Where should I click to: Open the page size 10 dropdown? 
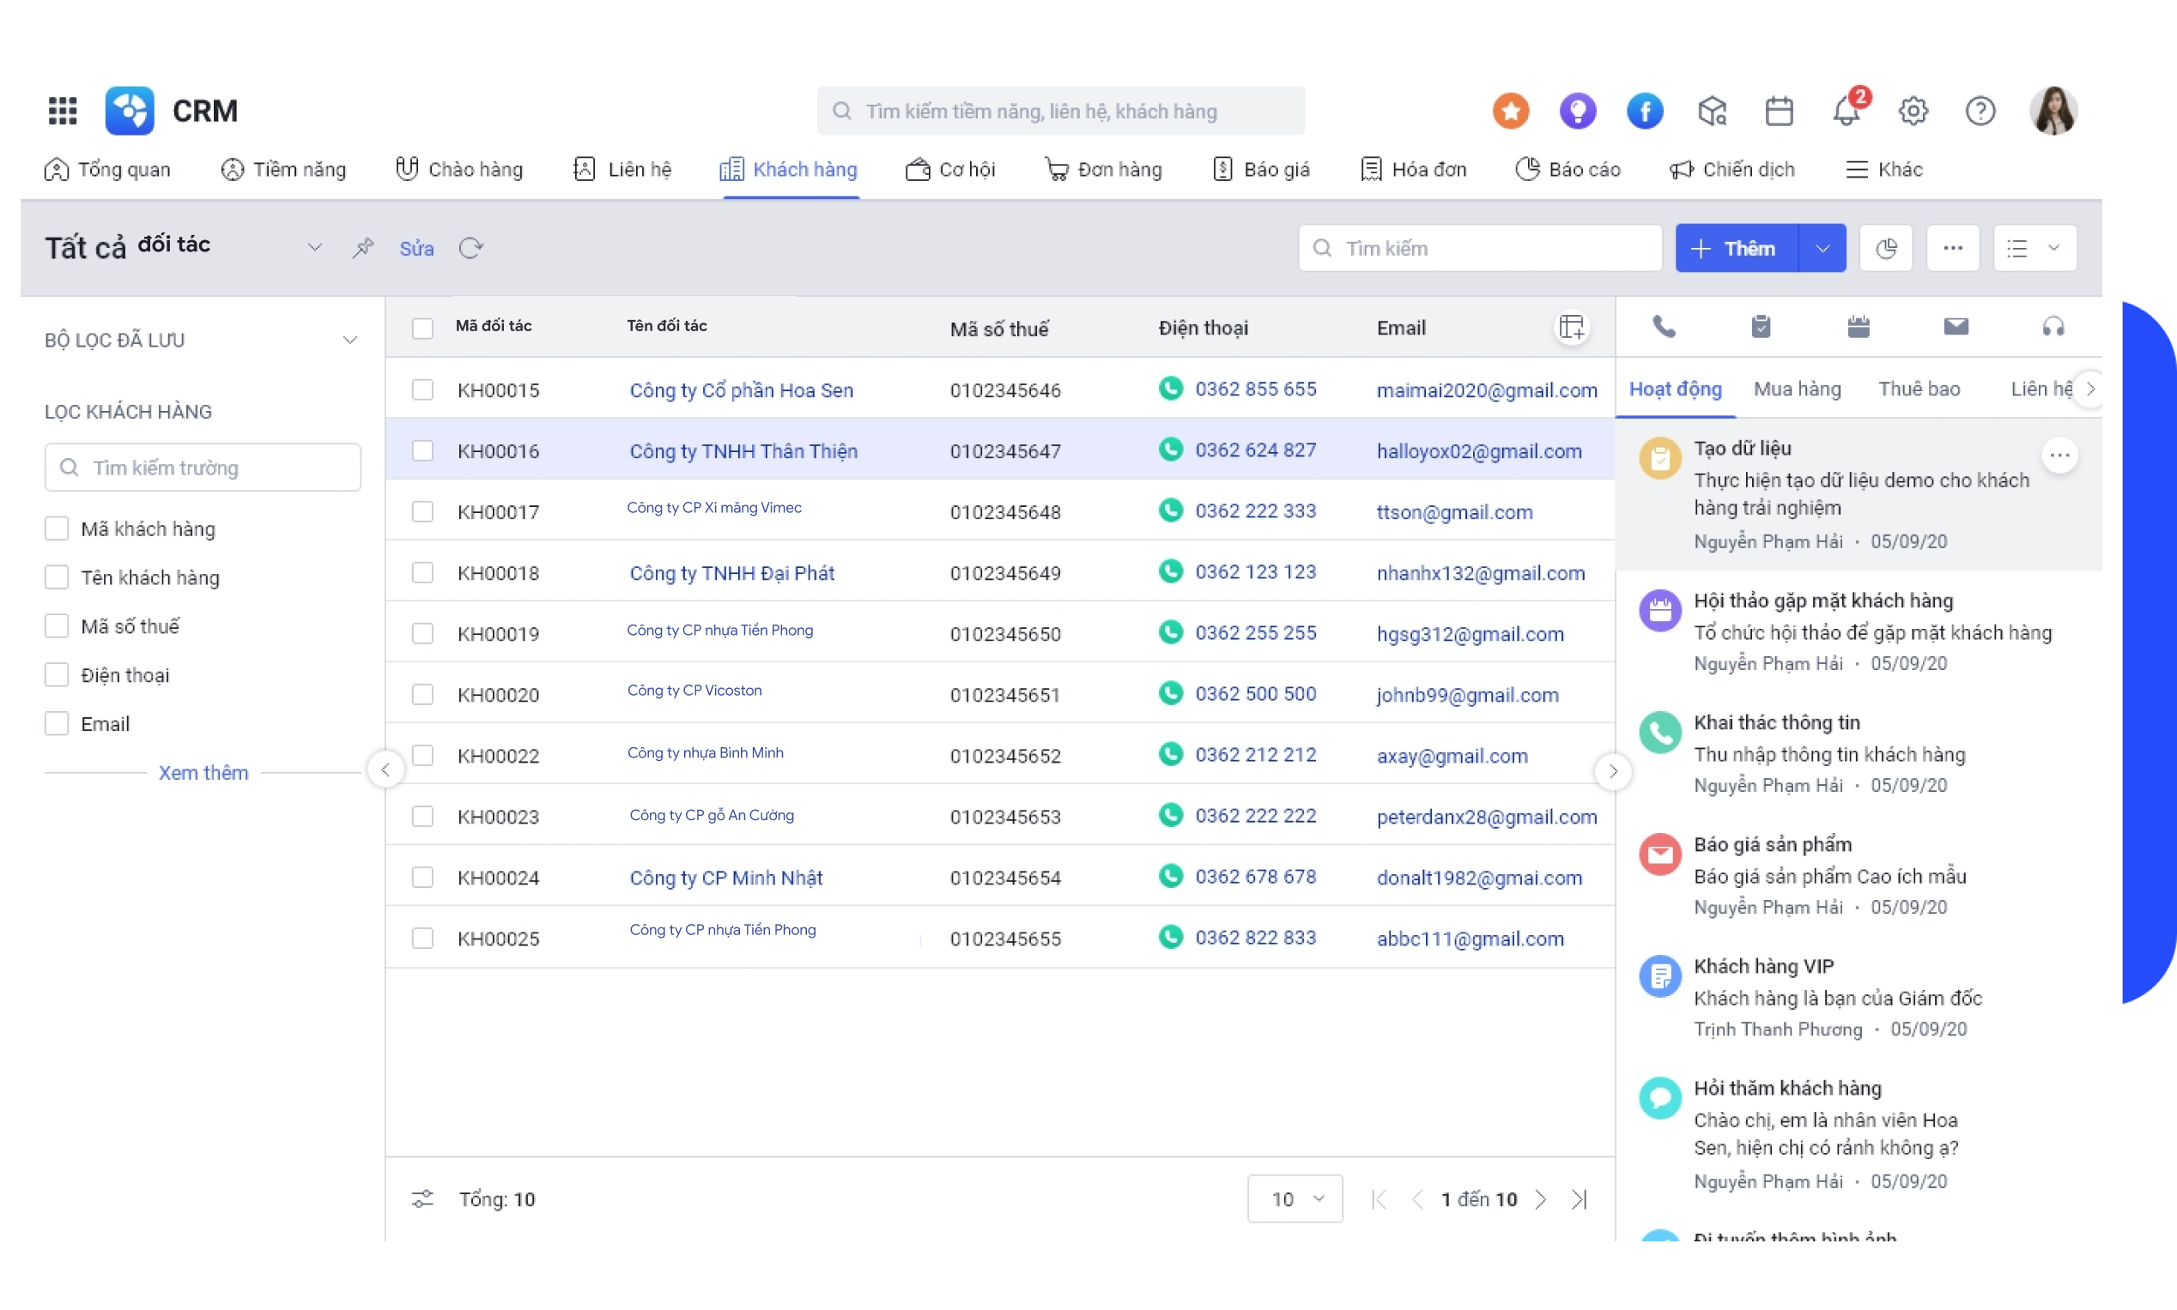(x=1295, y=1198)
